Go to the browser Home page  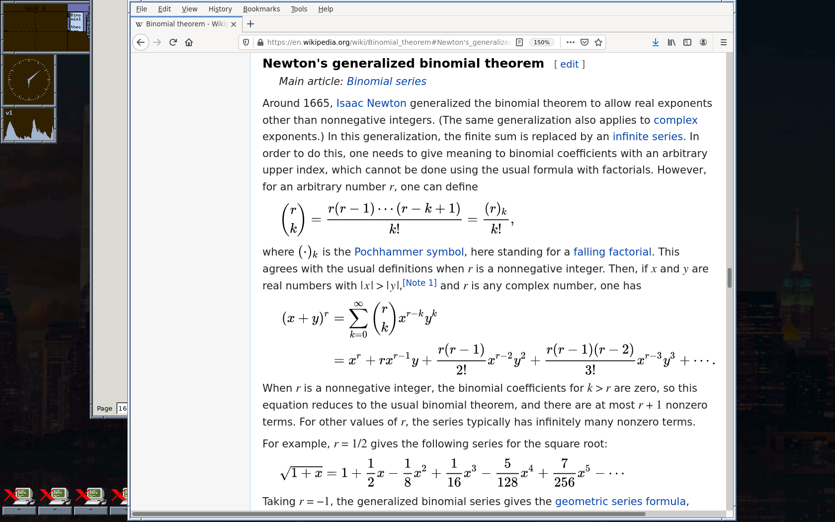189,42
